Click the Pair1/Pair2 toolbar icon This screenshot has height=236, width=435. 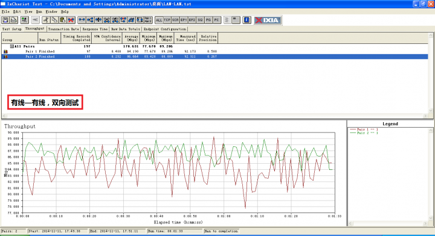pyautogui.click(x=148, y=20)
